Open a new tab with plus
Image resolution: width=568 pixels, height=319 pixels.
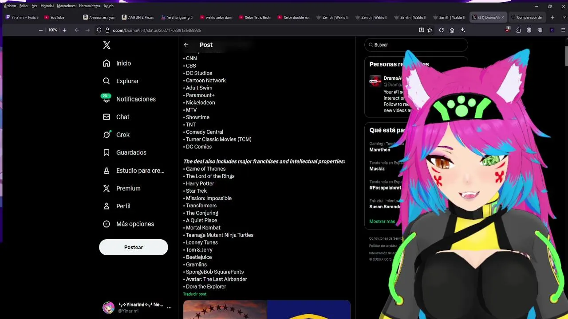552,17
